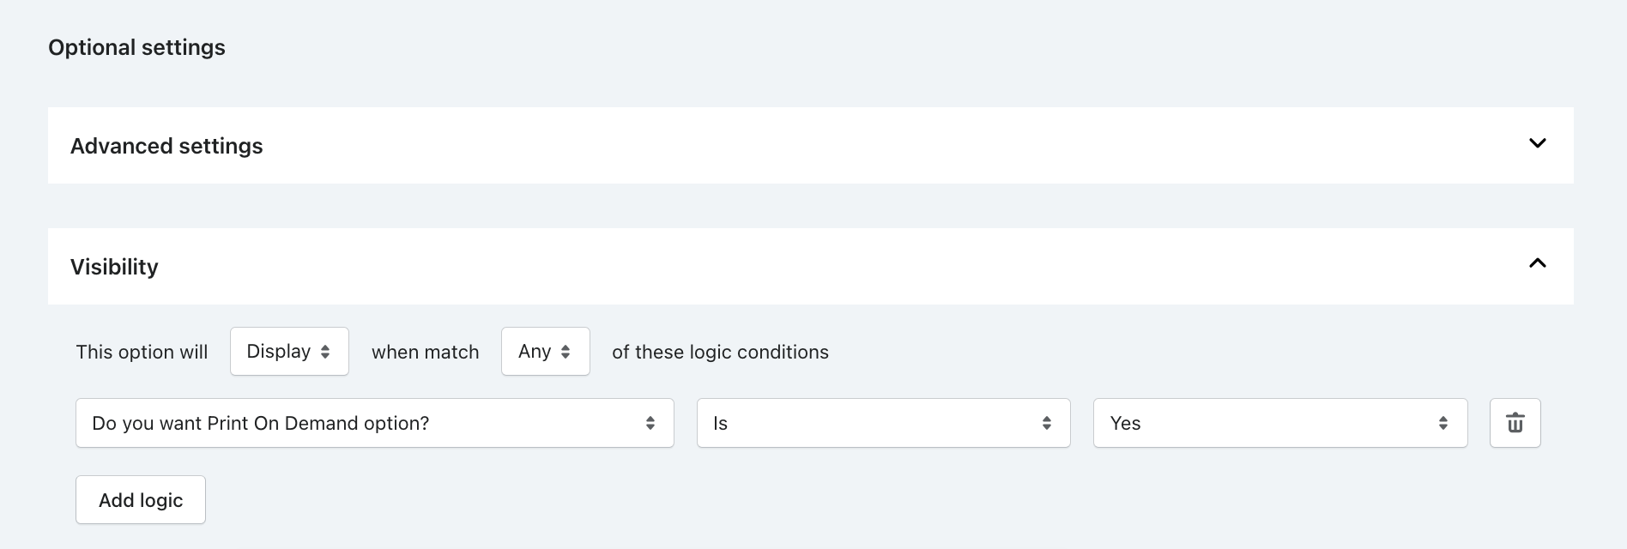Click the arrows icon of Is dropdown
1627x549 pixels.
(1047, 423)
